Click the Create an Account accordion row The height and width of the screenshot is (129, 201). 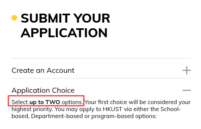point(101,70)
